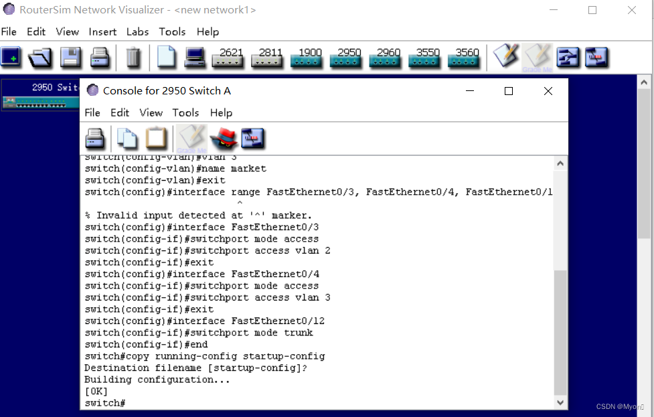Image resolution: width=654 pixels, height=417 pixels.
Task: Insert a 3560 switch
Action: click(463, 58)
